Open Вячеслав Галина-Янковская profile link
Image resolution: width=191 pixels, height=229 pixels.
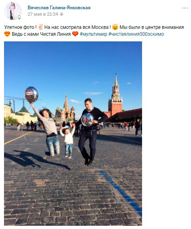[x=59, y=8]
